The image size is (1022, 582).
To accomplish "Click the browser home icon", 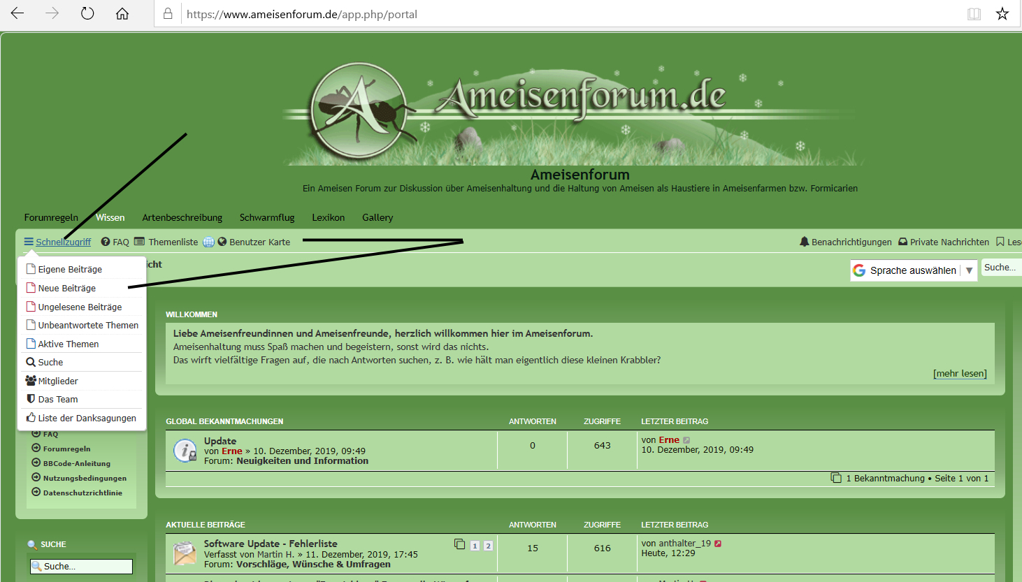I will (122, 13).
